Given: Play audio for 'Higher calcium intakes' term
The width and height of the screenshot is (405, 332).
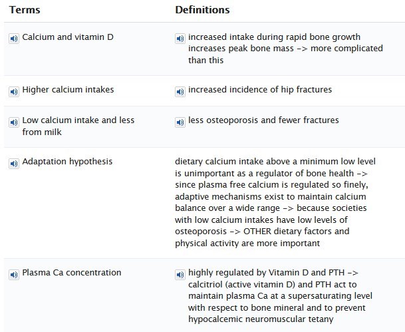Looking at the screenshot, I should tap(14, 92).
